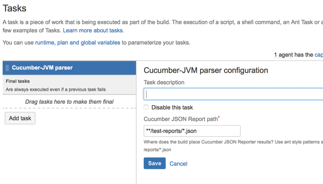This screenshot has width=323, height=184.
Task: Click the Cucumber-JVM parser configuration heading
Action: [x=206, y=70]
